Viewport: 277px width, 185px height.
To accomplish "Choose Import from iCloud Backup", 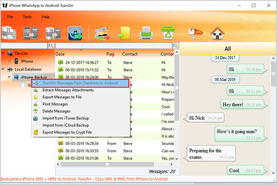I will click(80, 125).
